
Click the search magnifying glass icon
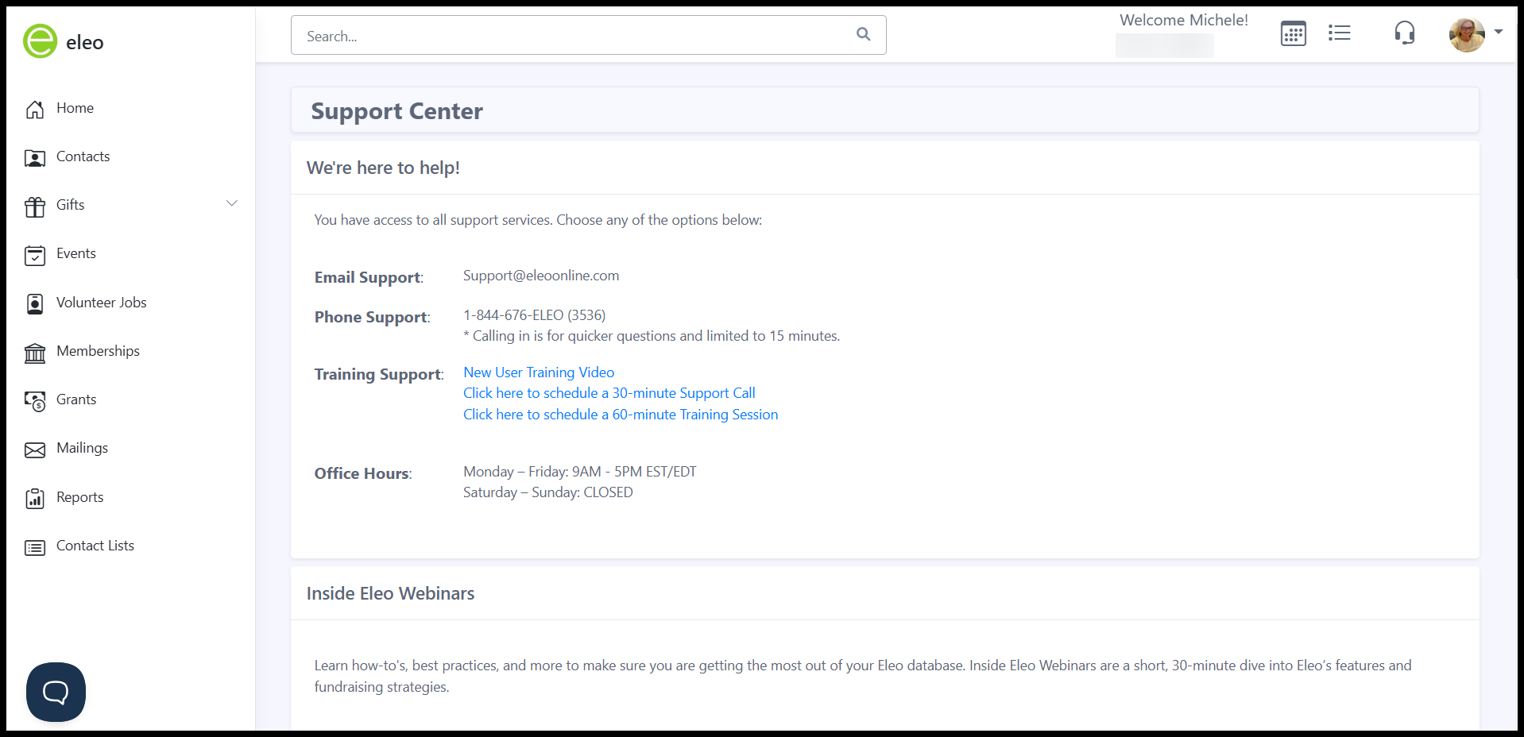[864, 34]
